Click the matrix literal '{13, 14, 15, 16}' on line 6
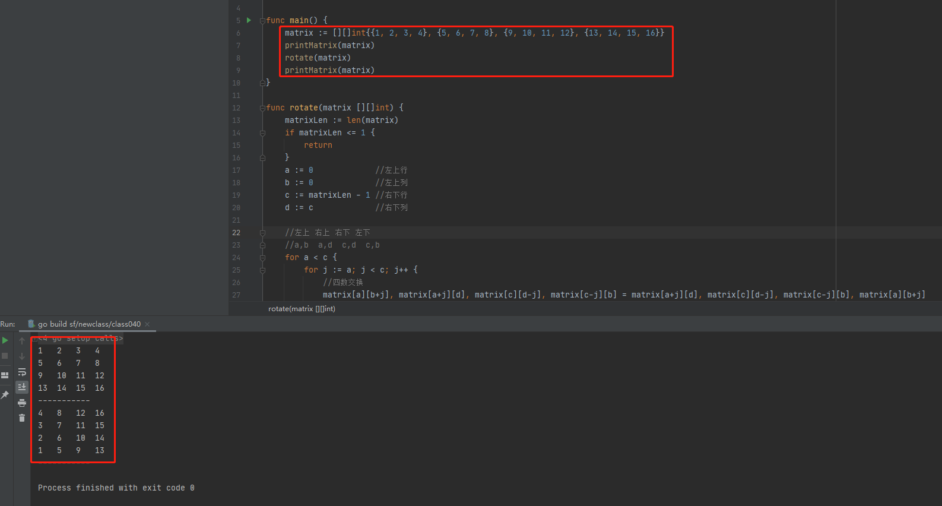The width and height of the screenshot is (942, 506). (x=621, y=33)
